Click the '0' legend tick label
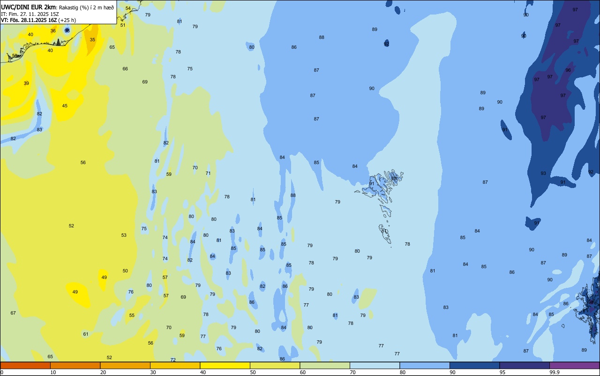 2,372
